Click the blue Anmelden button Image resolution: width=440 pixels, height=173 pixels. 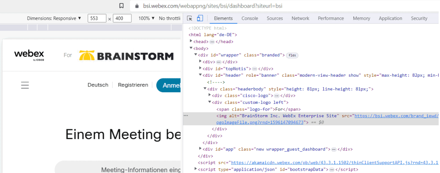point(168,85)
